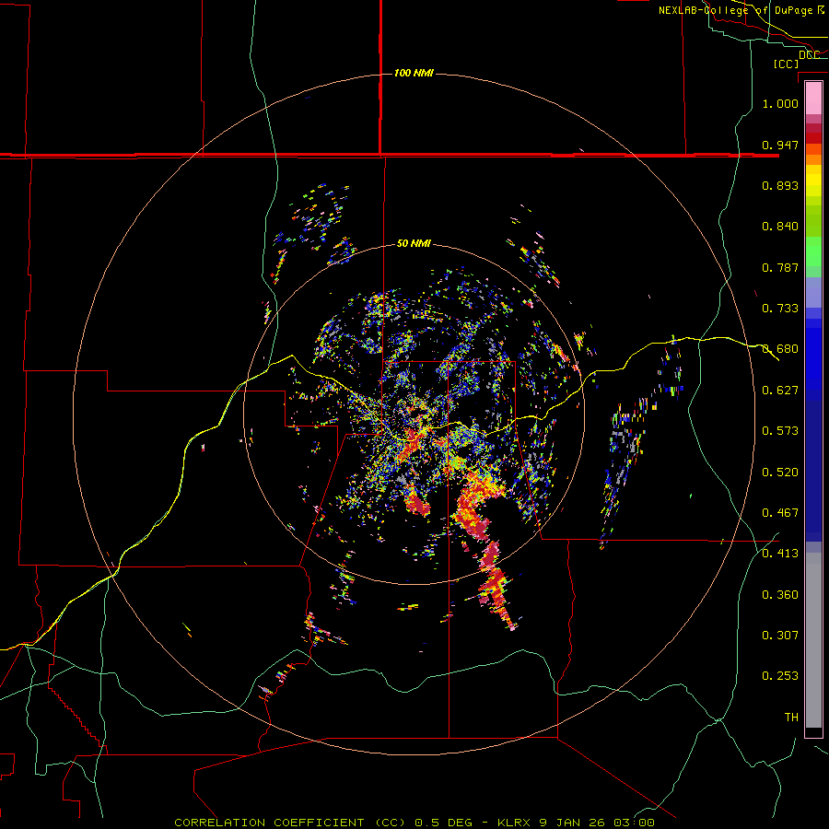Click the 50 NMI range ring label
This screenshot has width=829, height=829.
(414, 243)
